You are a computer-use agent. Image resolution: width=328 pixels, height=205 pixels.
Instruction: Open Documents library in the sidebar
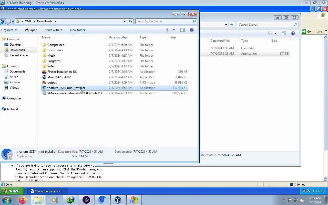[x=17, y=71]
